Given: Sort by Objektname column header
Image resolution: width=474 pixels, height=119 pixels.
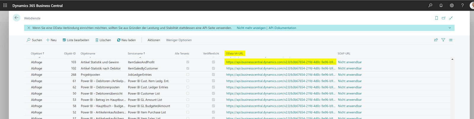Looking at the screenshot, I should [x=88, y=53].
